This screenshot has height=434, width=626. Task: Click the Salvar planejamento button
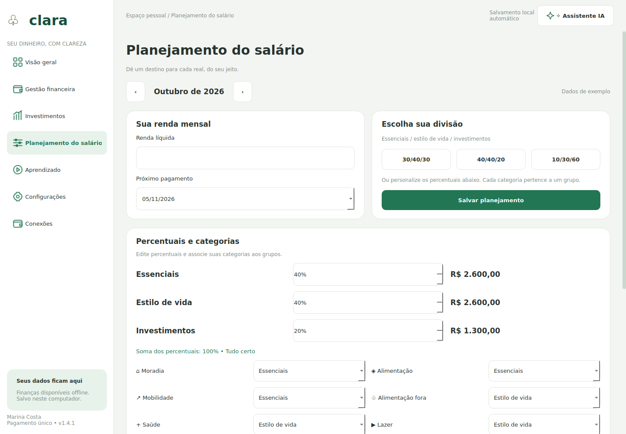click(x=491, y=200)
